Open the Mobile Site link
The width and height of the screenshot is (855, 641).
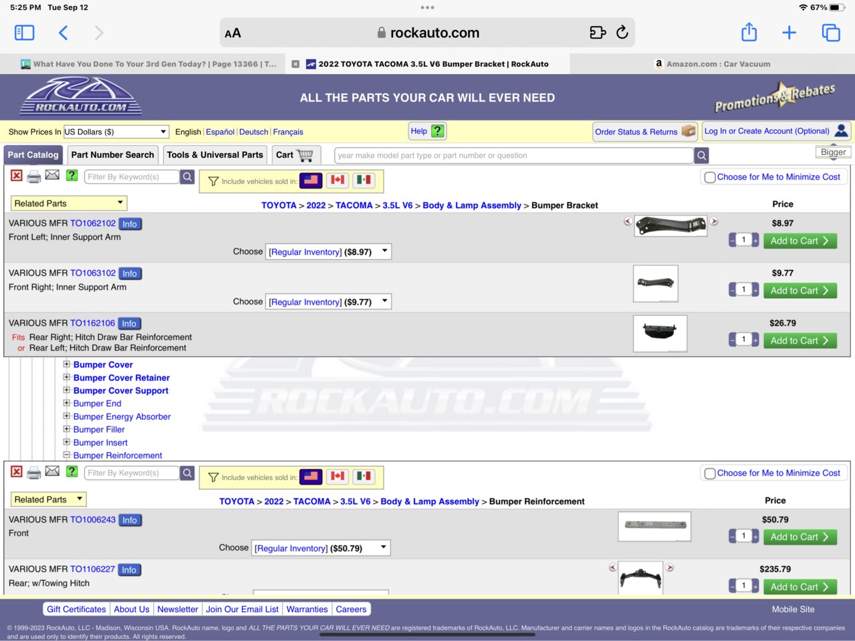pos(793,610)
